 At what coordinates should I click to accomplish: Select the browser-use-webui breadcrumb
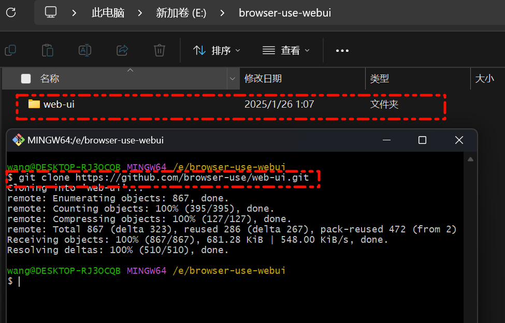point(285,13)
